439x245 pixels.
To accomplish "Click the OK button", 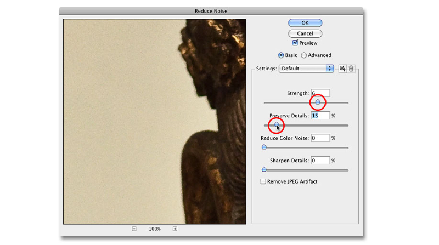I will [305, 23].
